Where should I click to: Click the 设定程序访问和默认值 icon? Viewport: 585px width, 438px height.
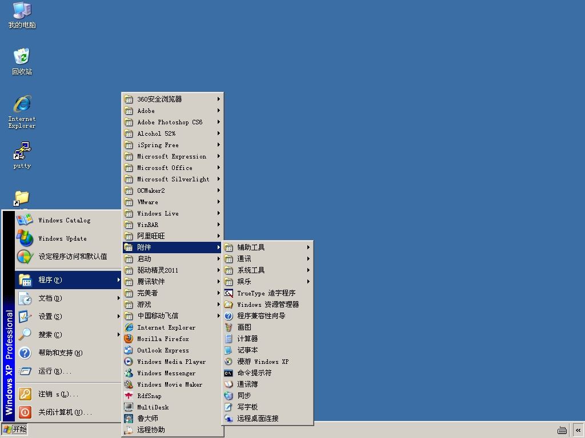click(25, 257)
